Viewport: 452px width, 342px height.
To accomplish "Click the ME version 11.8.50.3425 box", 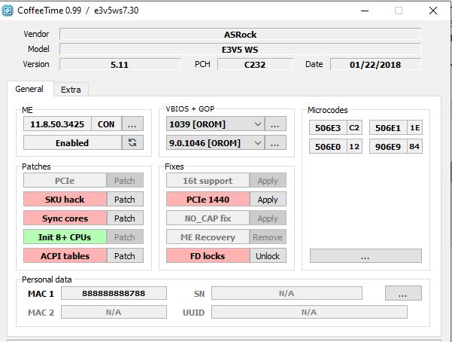I will pos(57,124).
